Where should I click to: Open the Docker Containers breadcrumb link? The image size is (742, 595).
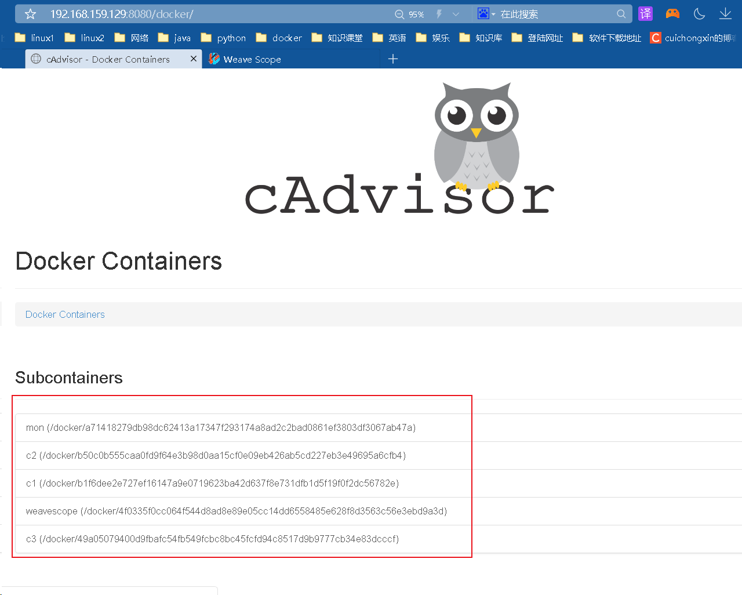[x=64, y=314]
